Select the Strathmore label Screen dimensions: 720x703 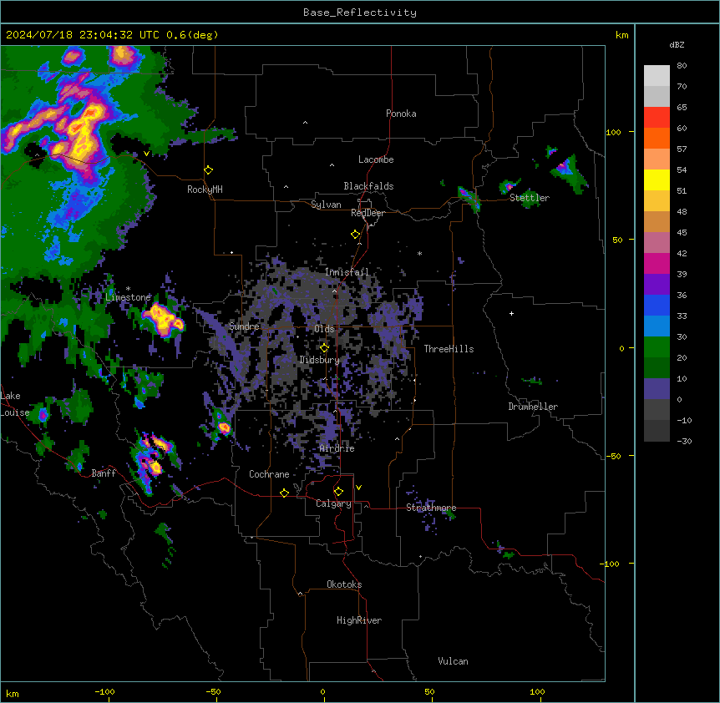[431, 508]
